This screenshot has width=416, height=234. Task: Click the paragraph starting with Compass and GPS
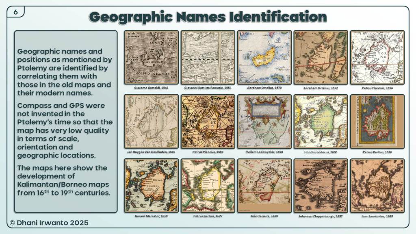pyautogui.click(x=65, y=130)
